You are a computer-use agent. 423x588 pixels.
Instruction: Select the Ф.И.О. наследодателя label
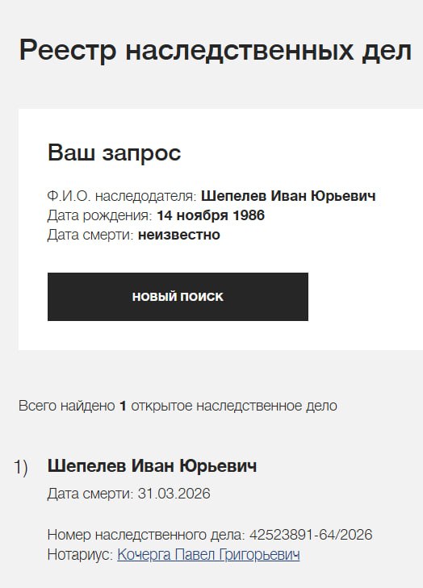coord(122,196)
